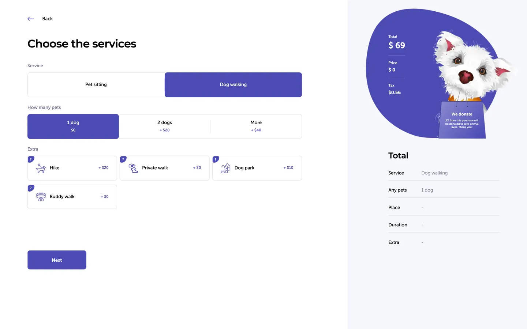Screen dimensions: 527x329
Task: Open the Private walk help question-mark badge
Action: (x=123, y=159)
